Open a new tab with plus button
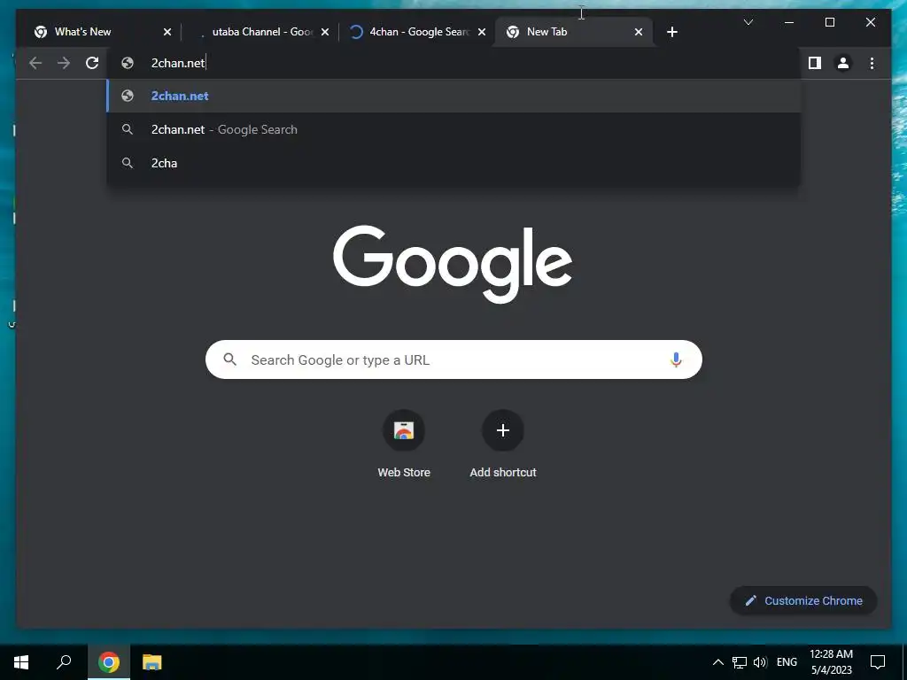Screen dimensions: 907x680 click(x=671, y=32)
